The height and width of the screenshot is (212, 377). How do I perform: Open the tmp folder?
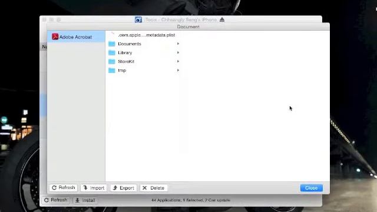click(122, 71)
